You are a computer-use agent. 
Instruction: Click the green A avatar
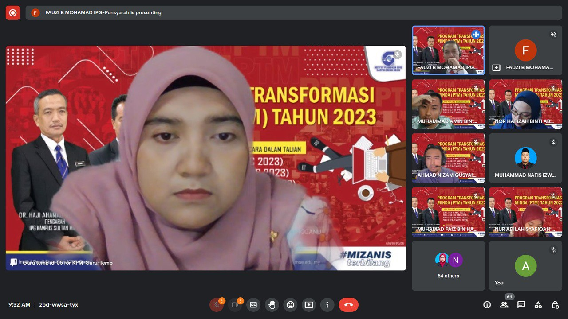pos(525,266)
